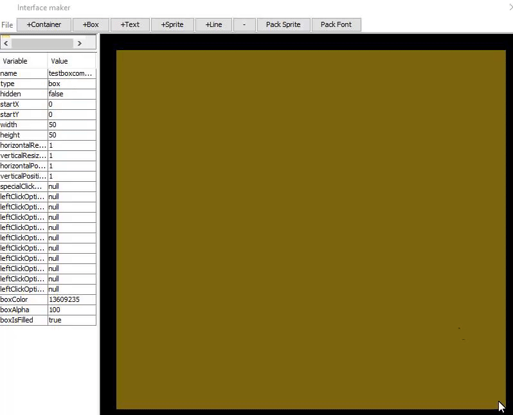
Task: Add a sprite with +Sprite button
Action: (x=172, y=25)
